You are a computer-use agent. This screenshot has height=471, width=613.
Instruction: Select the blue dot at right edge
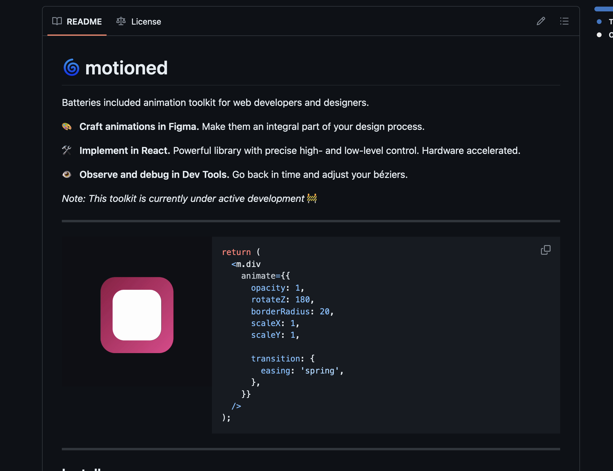[x=599, y=22]
